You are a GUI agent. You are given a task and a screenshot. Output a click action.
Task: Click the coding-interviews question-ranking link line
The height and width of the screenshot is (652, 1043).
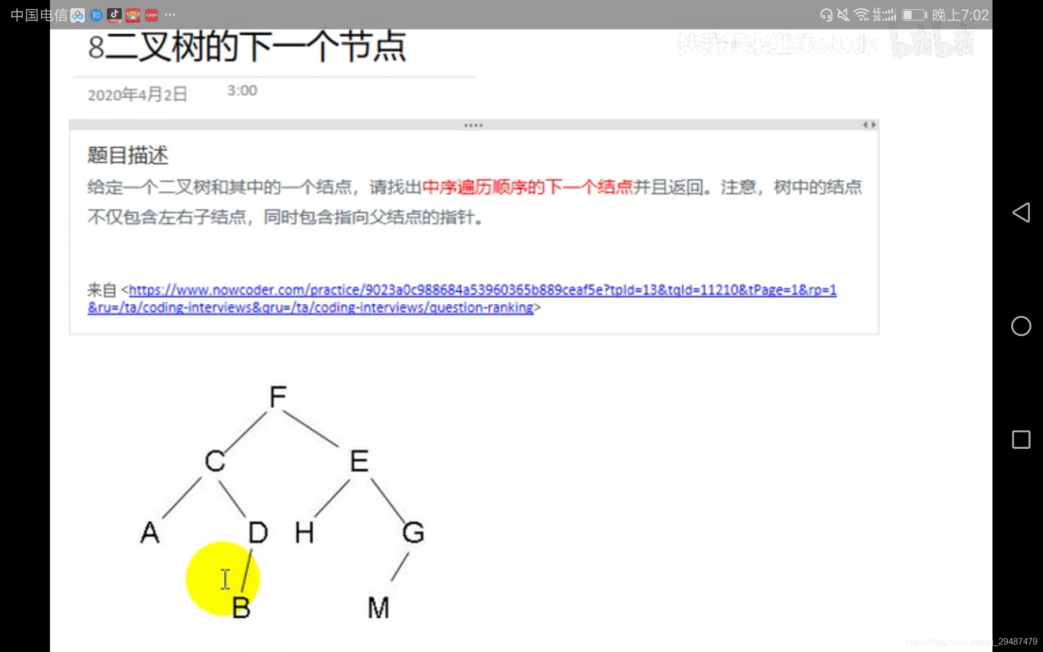click(311, 308)
